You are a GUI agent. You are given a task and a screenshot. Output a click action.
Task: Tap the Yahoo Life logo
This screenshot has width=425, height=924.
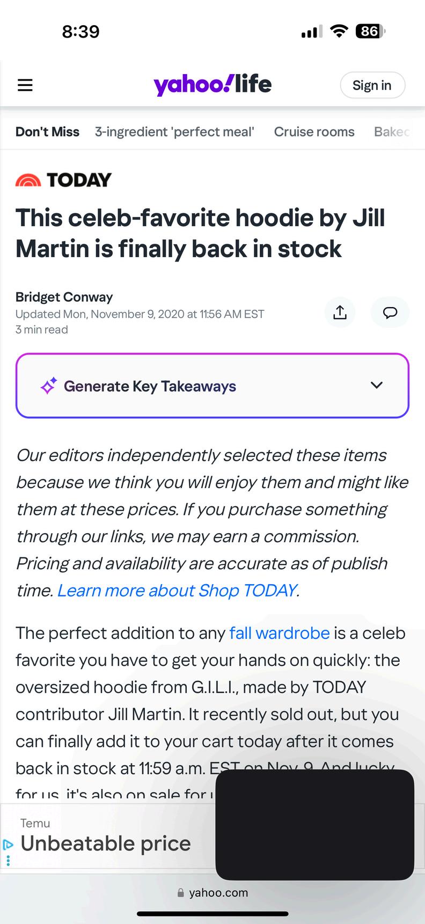coord(213,84)
